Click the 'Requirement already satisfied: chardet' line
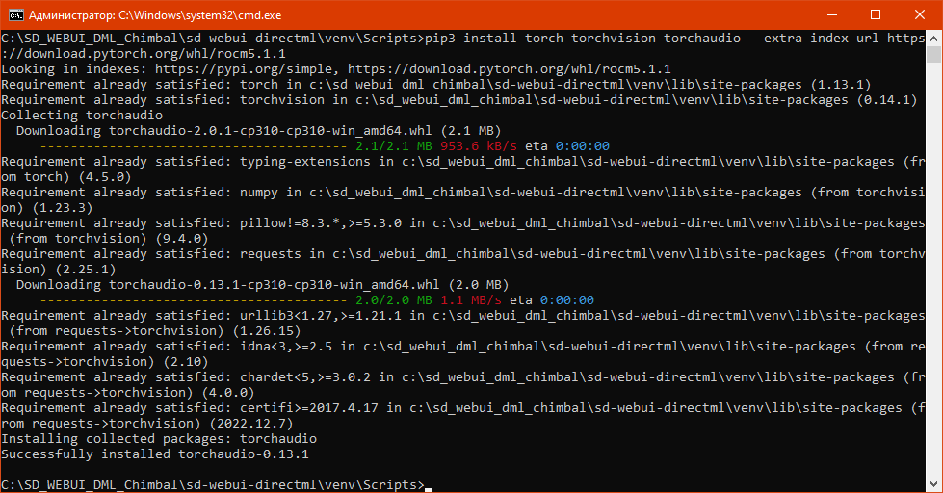This screenshot has width=943, height=493. click(x=463, y=385)
